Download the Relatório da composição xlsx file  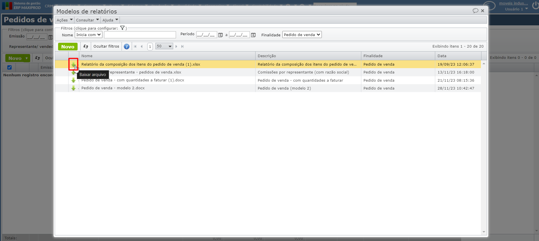[x=73, y=64]
